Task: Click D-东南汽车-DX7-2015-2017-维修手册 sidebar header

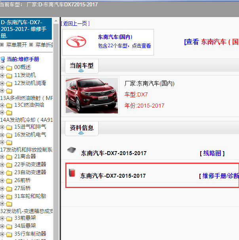Action: (26, 29)
